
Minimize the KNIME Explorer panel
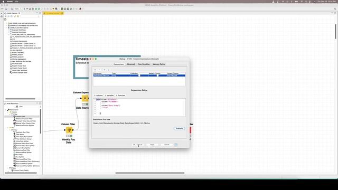pos(37,13)
